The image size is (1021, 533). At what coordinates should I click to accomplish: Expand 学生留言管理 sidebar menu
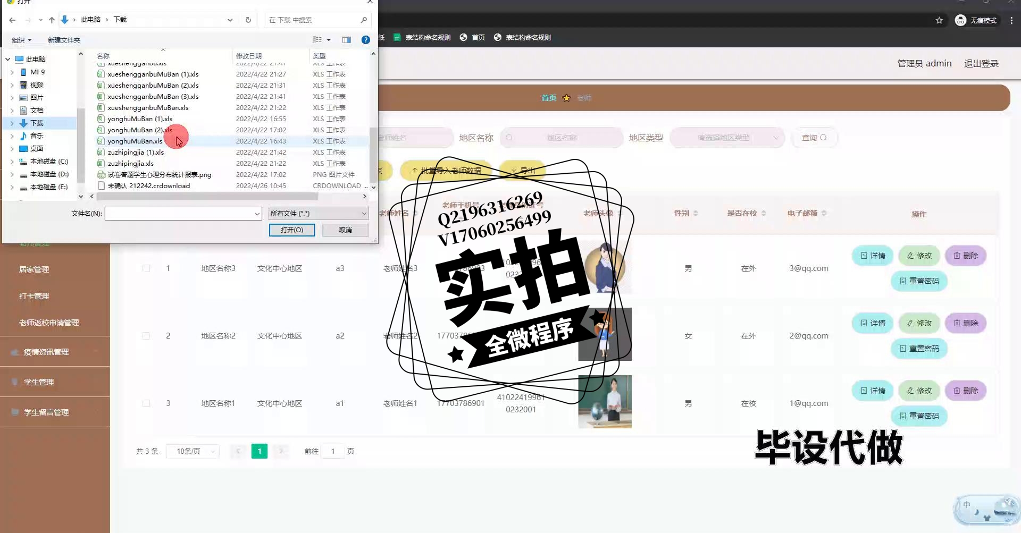(x=55, y=412)
